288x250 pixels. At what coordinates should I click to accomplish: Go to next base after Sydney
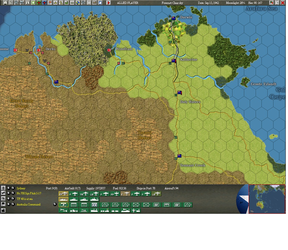[x=13, y=188]
